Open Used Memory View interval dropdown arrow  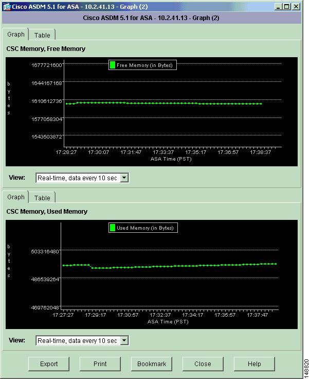pos(124,340)
